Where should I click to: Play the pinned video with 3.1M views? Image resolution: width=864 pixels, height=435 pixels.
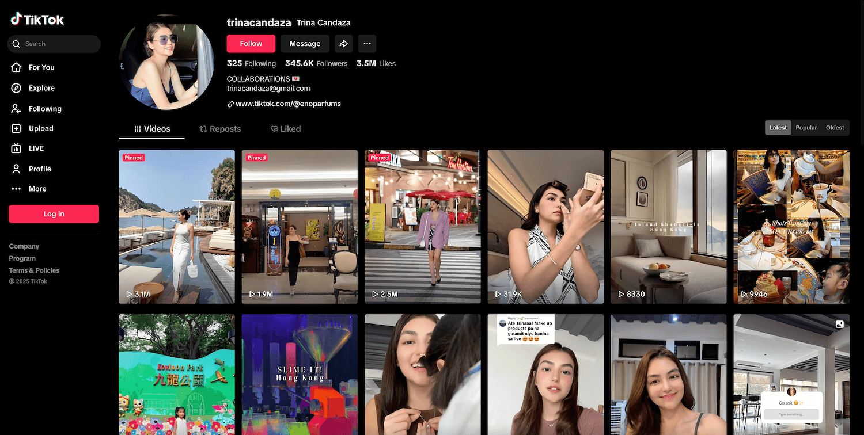(x=177, y=227)
